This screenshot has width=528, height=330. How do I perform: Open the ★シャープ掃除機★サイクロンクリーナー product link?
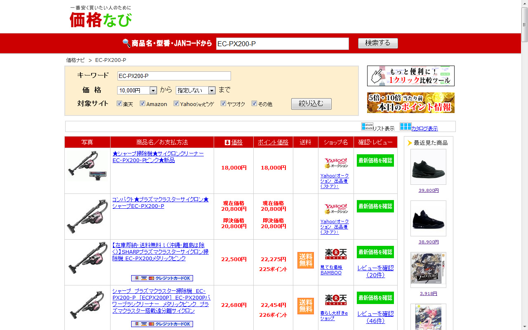pos(158,157)
